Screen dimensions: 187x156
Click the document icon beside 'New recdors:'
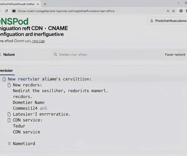point(9,85)
